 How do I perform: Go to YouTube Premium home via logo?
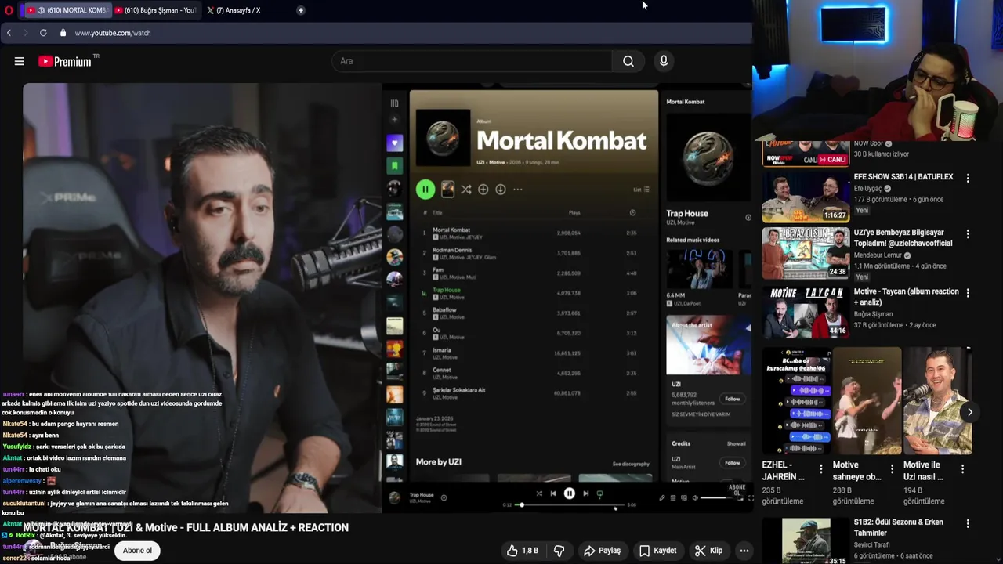click(65, 61)
